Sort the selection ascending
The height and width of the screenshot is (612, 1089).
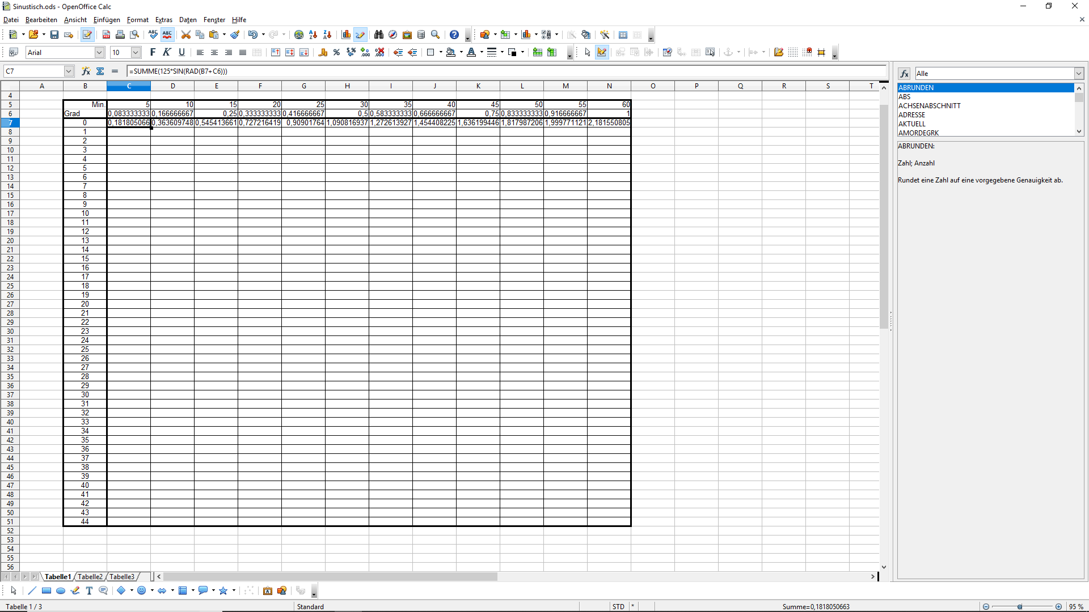pos(313,35)
